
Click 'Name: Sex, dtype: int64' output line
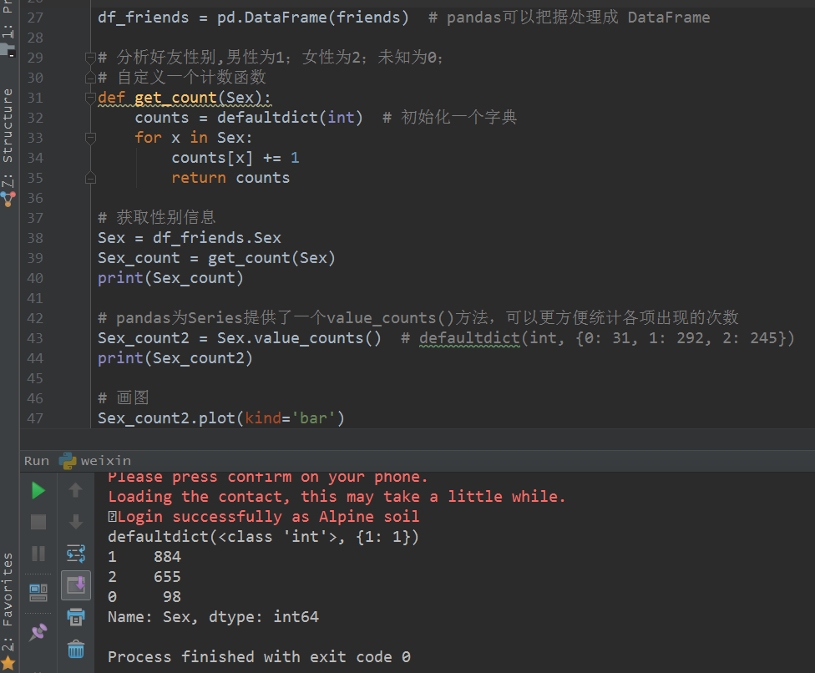[213, 617]
